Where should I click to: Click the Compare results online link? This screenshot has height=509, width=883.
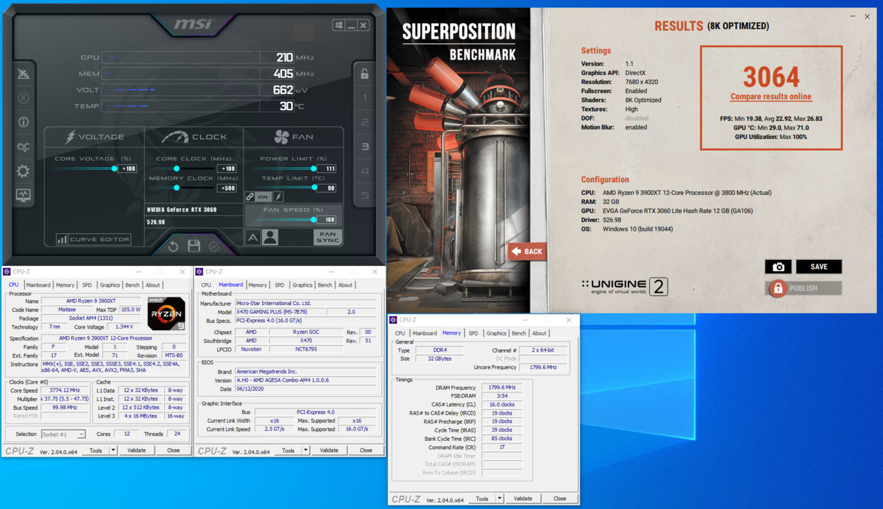(x=771, y=96)
